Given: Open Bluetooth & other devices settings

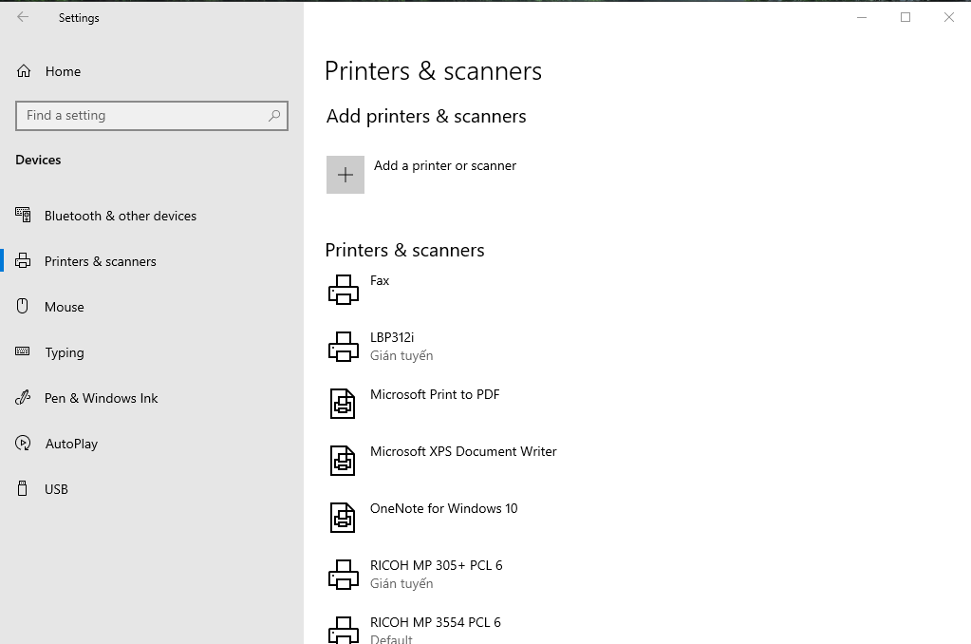Looking at the screenshot, I should (121, 216).
